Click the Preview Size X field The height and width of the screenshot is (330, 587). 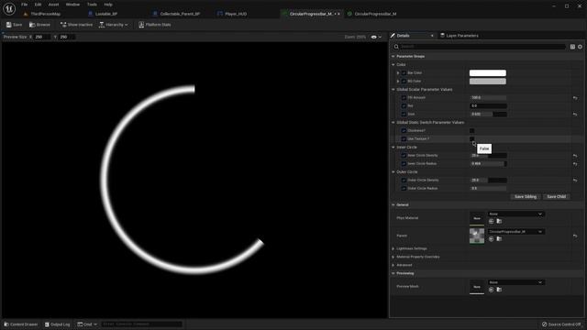(x=41, y=37)
